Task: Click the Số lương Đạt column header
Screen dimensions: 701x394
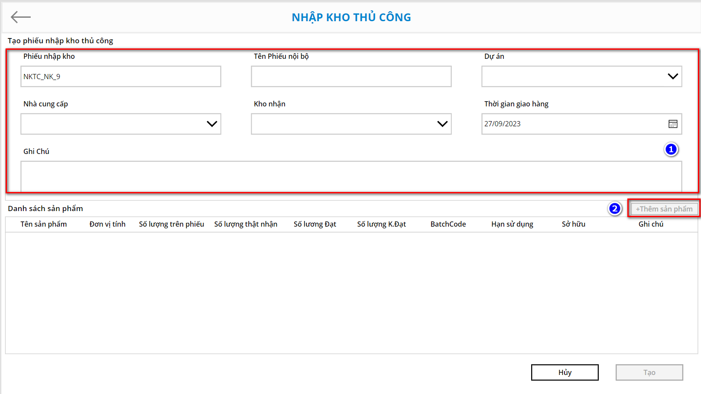Action: 315,224
